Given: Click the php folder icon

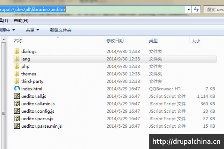Looking at the screenshot, I should [17, 66].
